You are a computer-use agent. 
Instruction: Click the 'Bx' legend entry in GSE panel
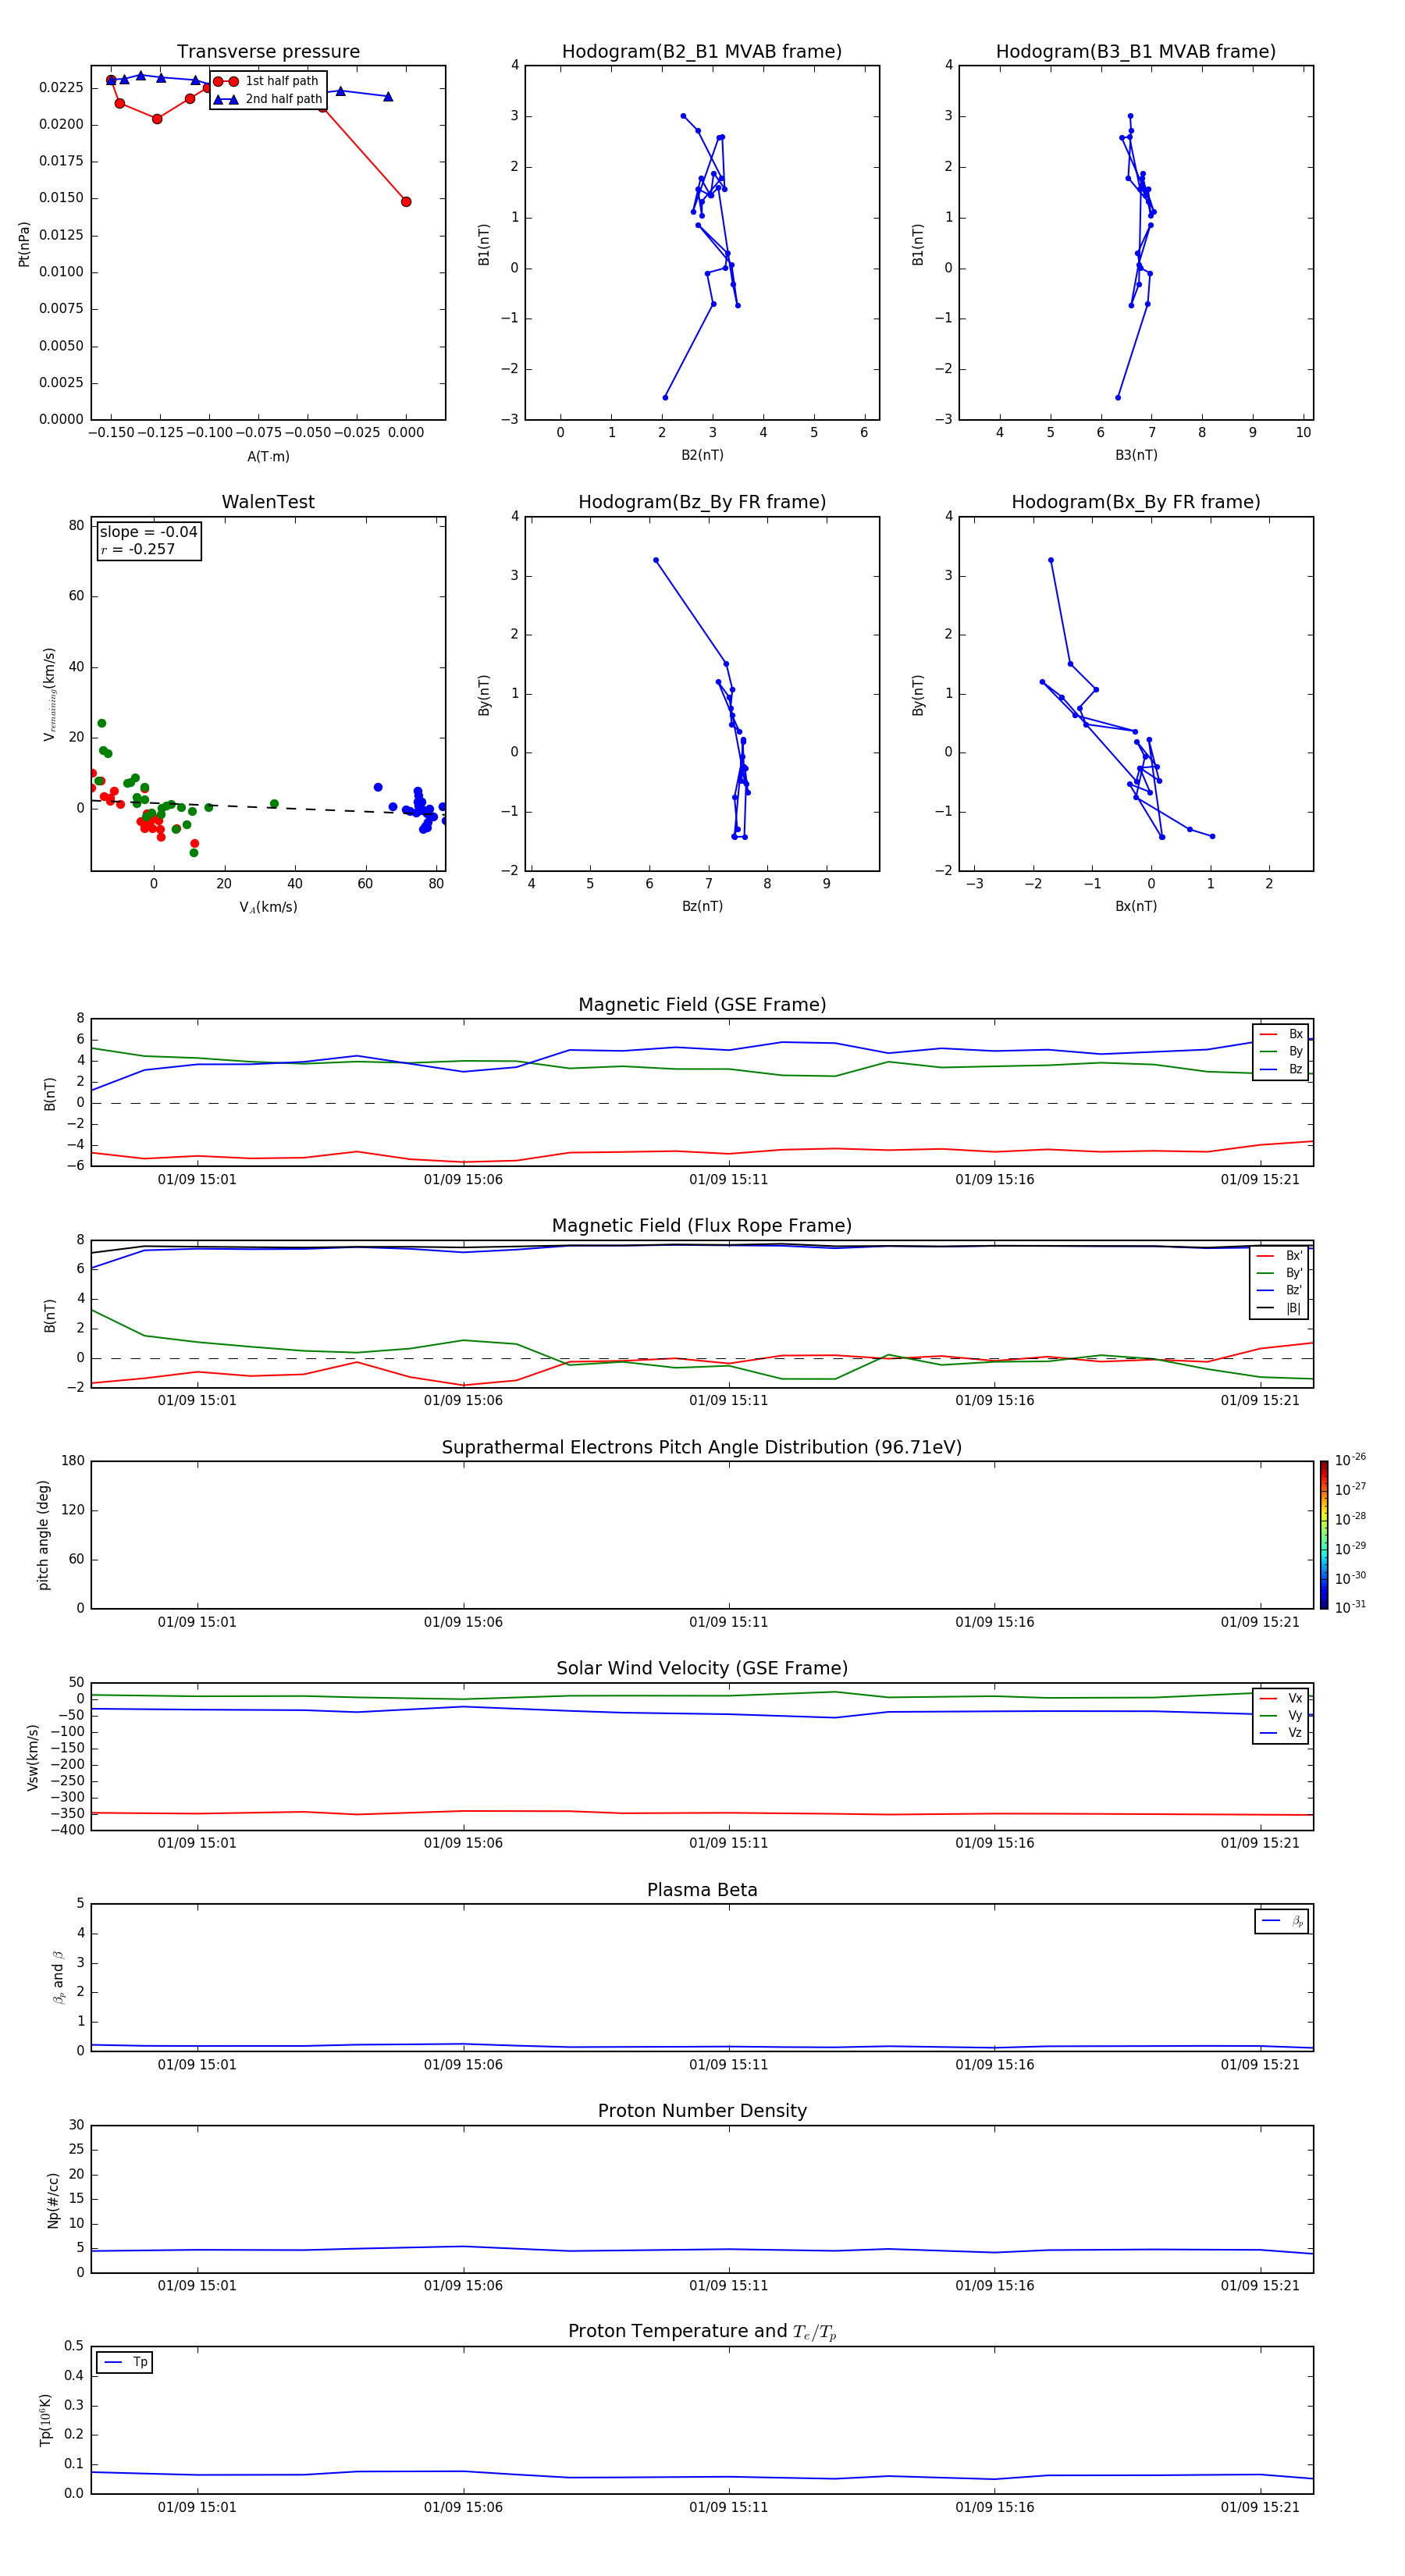click(x=1281, y=1034)
